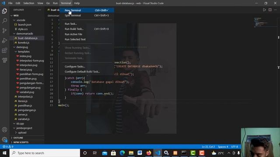Choose Run Active File menu entry
280x157 pixels.
pyautogui.click(x=87, y=34)
